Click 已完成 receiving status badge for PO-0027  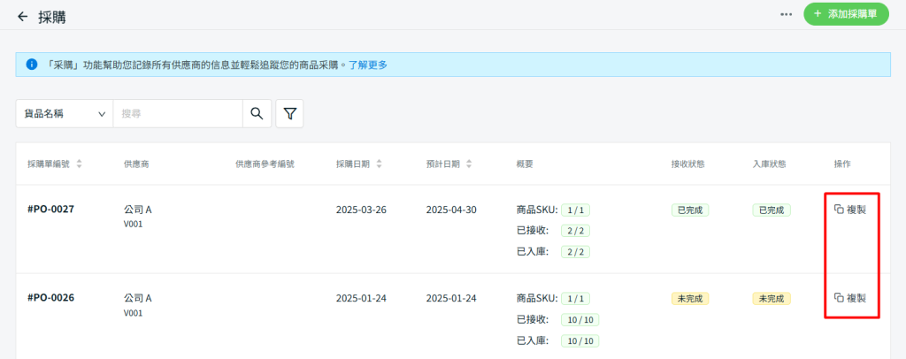tap(690, 210)
